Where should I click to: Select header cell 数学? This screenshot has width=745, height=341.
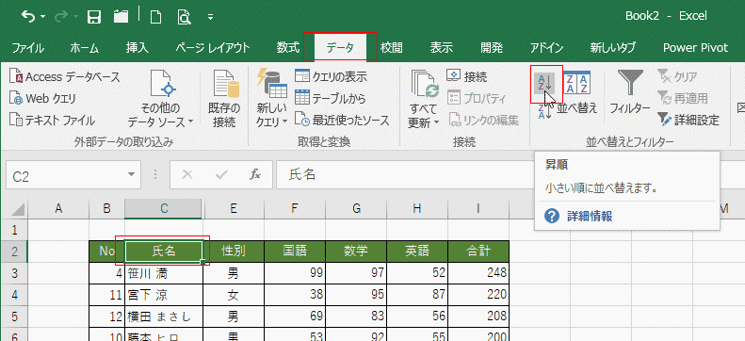pyautogui.click(x=356, y=252)
